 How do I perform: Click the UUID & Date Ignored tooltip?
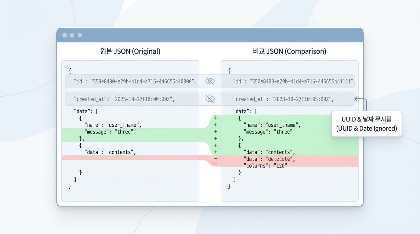(366, 124)
